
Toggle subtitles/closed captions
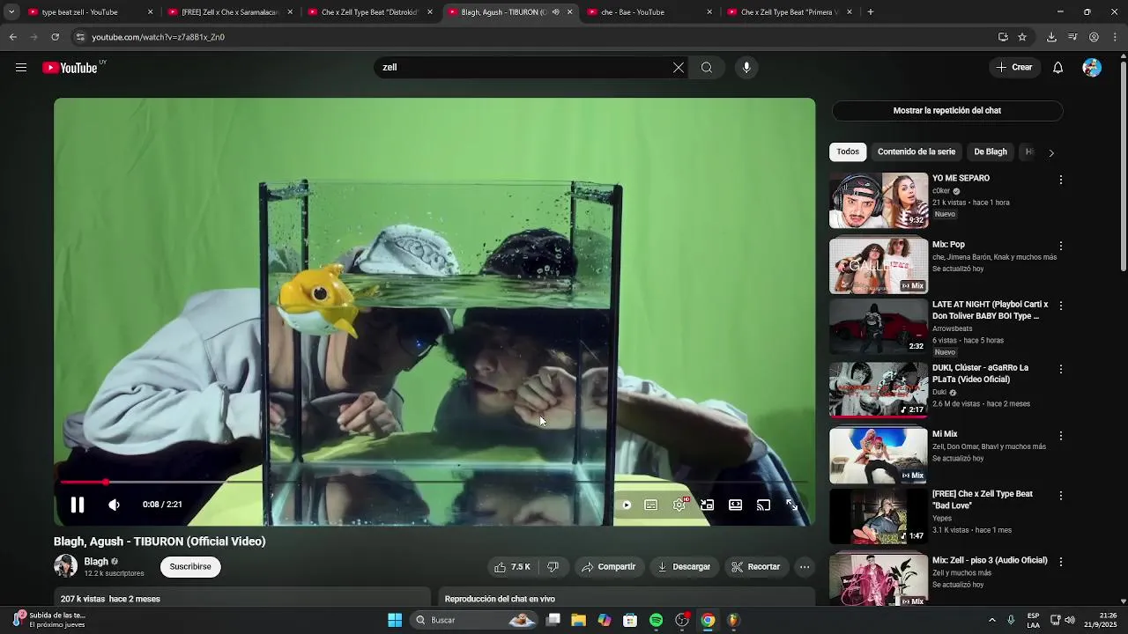click(650, 505)
